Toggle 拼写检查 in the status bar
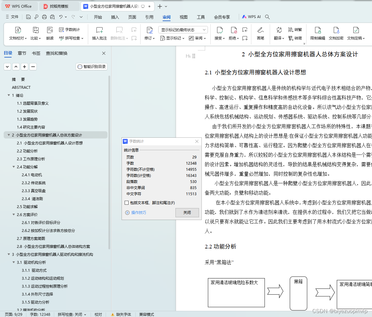Image resolution: width=372 pixels, height=317 pixels. click(x=72, y=314)
